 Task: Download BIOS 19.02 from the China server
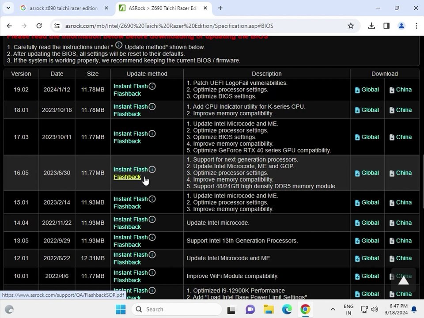point(401,90)
